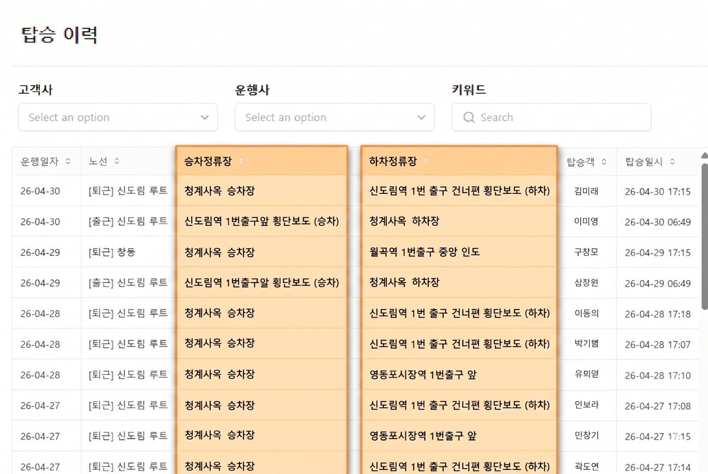Open the 고객사 Select an option dropdown
Screen dimensions: 708x474
pos(118,117)
